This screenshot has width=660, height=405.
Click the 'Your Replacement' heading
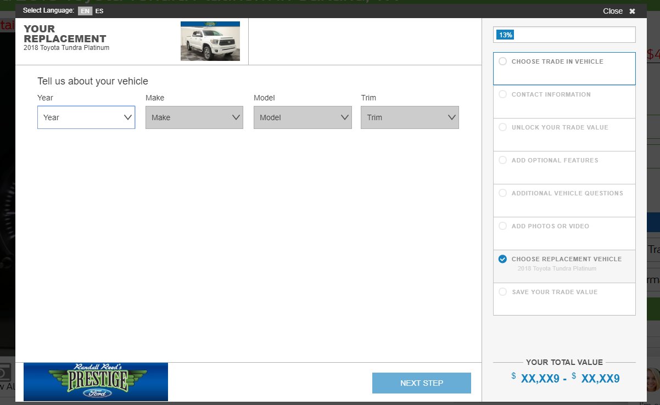pyautogui.click(x=65, y=34)
